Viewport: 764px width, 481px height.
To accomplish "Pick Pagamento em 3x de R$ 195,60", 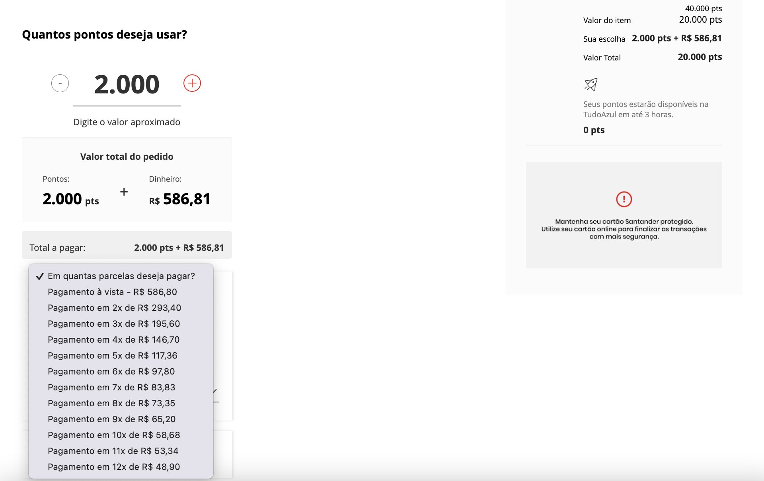I will tap(121, 324).
